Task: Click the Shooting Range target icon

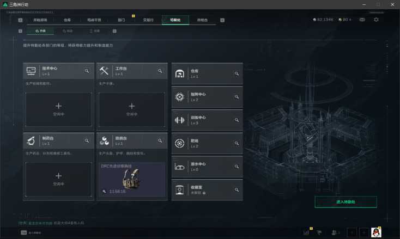Action: pos(180,143)
